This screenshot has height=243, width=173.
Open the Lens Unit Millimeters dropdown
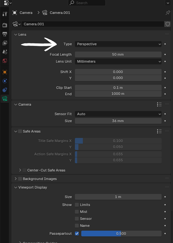pos(118,61)
